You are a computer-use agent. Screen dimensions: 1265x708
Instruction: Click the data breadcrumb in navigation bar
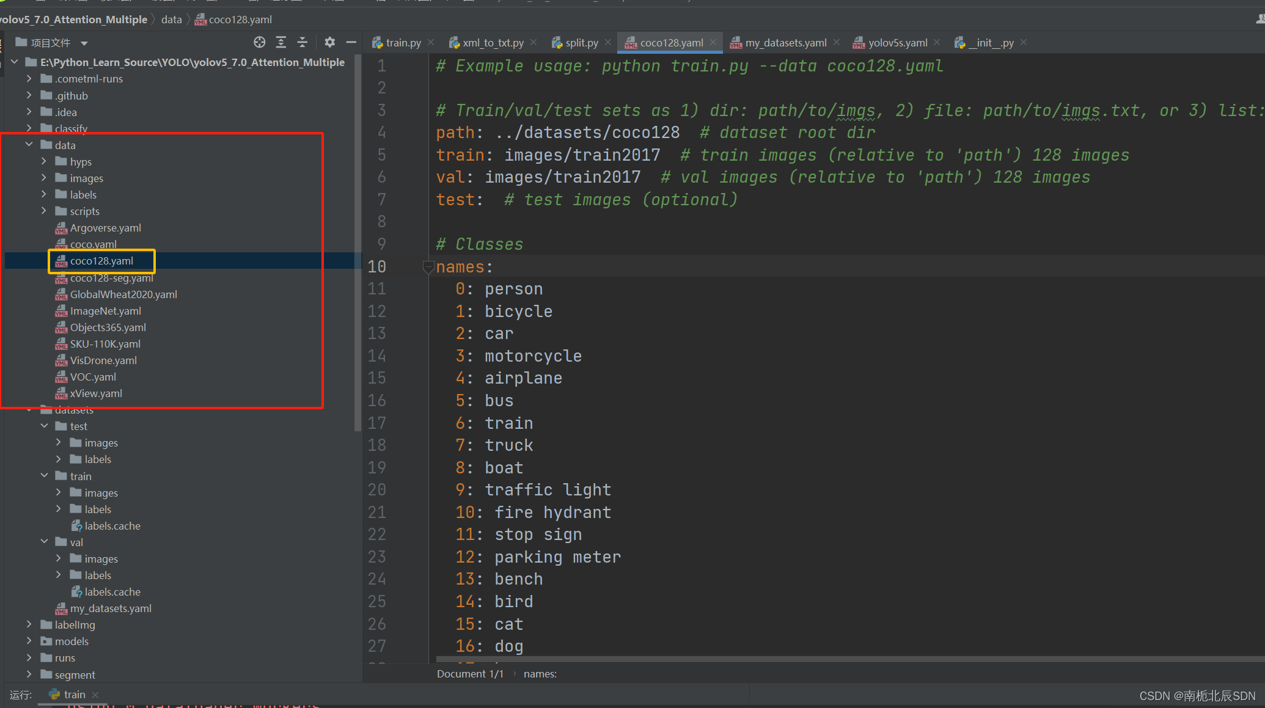(172, 20)
